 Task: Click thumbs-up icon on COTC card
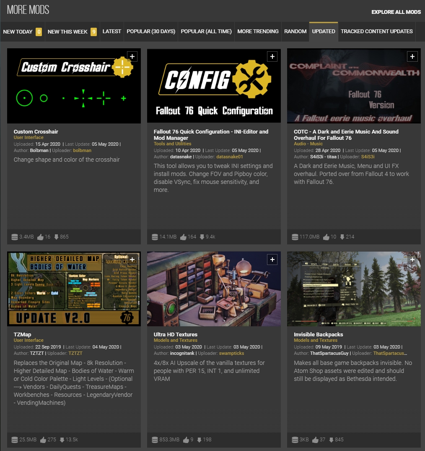point(326,237)
